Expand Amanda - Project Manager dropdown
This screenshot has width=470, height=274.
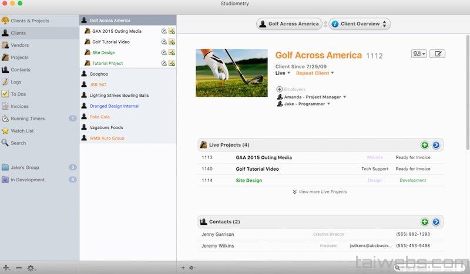[345, 97]
